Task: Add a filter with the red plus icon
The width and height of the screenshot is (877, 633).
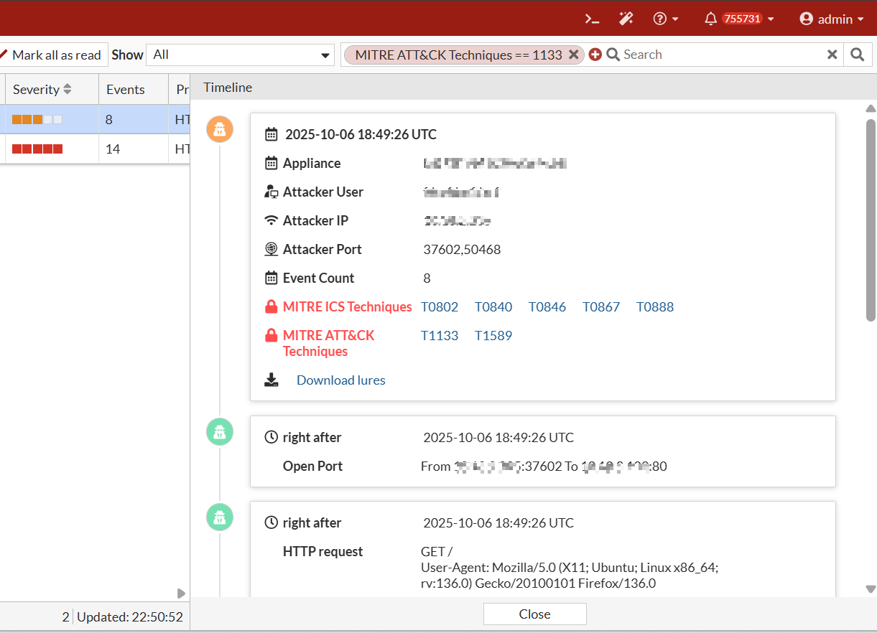Action: click(x=595, y=55)
